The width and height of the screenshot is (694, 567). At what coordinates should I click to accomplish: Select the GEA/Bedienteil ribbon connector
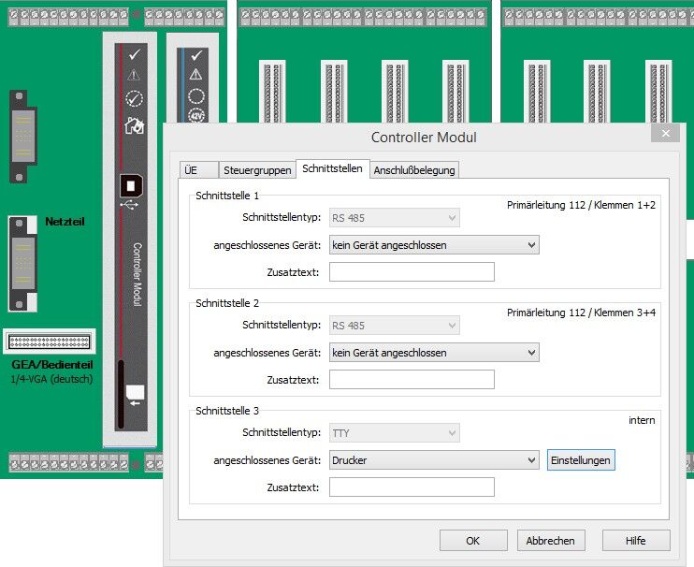(x=50, y=342)
